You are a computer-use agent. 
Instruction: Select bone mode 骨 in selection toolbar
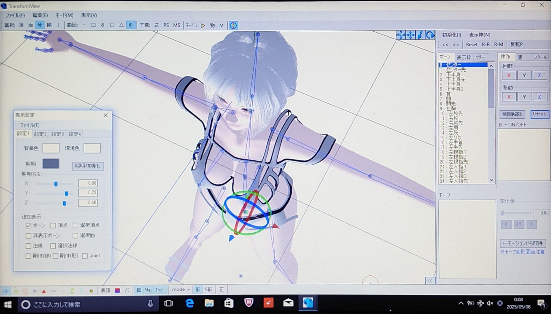point(40,25)
